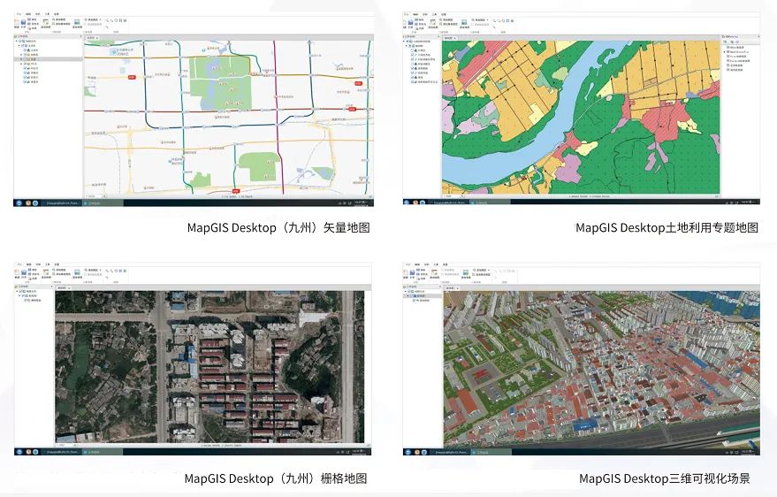The image size is (777, 497).
Task: Click the orange New document icon in vector map window
Action: 16,22
